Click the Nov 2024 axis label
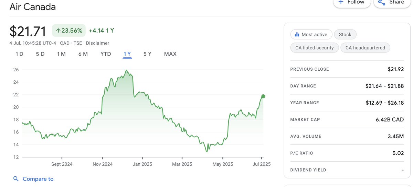The height and width of the screenshot is (187, 413). [103, 164]
